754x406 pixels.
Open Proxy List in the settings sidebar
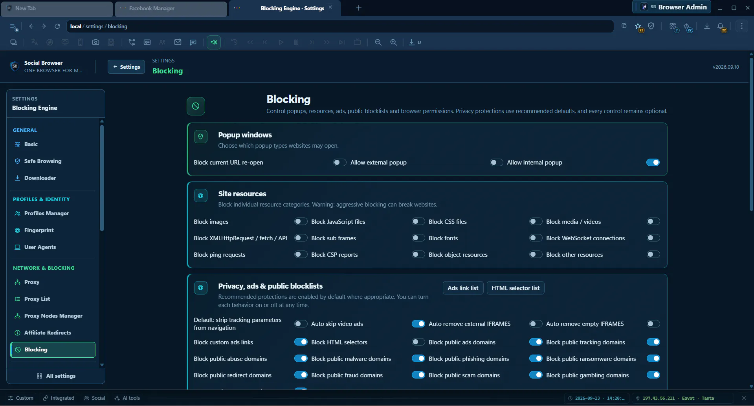(x=53, y=299)
